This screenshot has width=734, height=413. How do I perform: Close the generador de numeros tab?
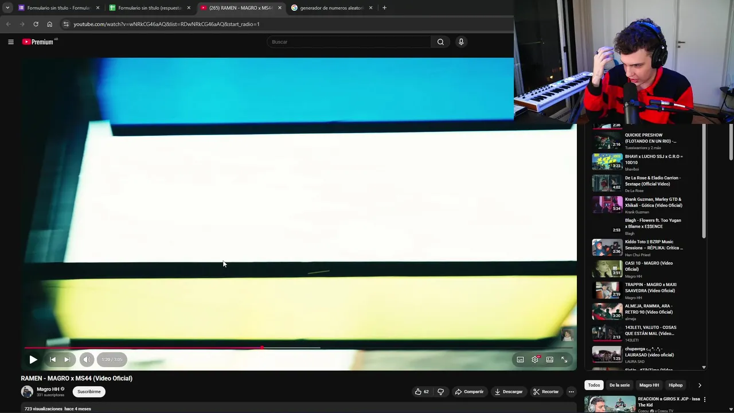[x=371, y=8]
